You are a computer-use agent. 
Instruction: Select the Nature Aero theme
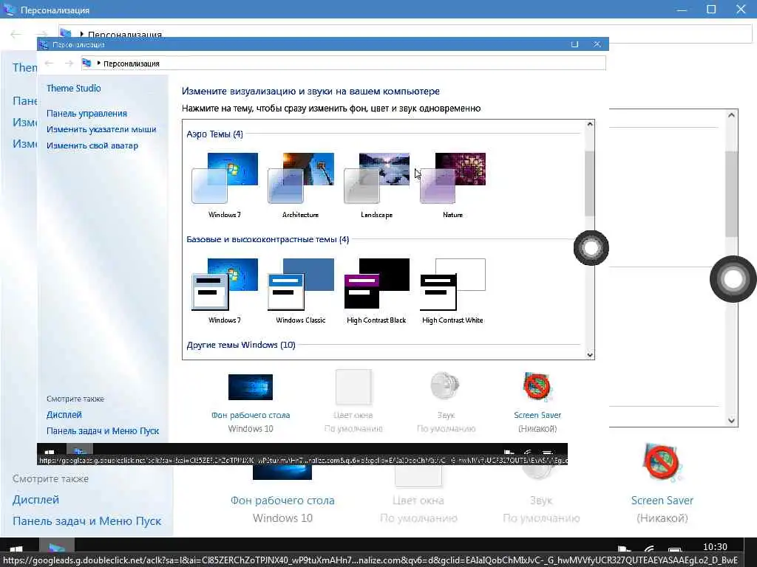pyautogui.click(x=453, y=185)
